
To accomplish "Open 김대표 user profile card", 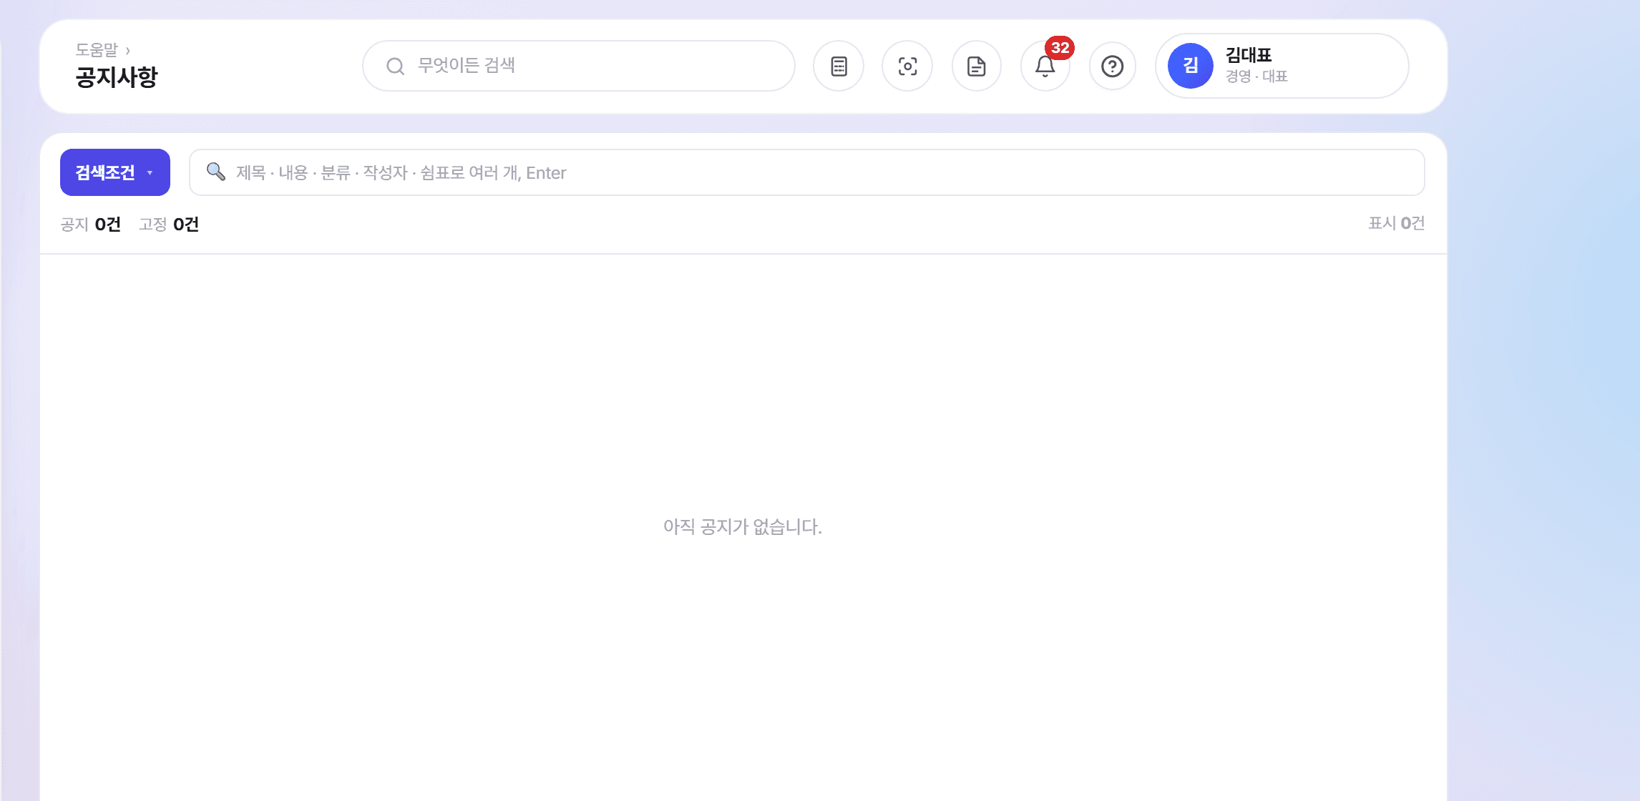I will pos(1282,66).
